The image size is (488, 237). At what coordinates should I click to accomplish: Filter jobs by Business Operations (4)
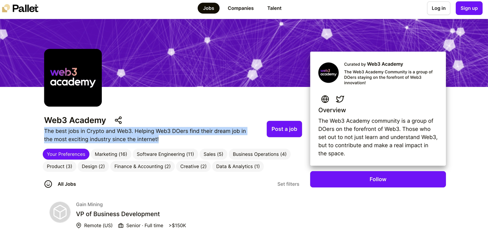(260, 154)
